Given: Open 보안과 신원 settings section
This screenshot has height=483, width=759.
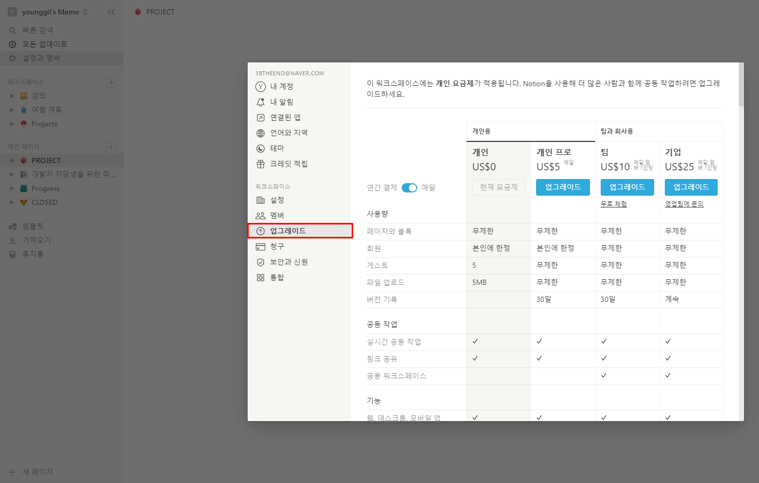Looking at the screenshot, I should coord(299,262).
